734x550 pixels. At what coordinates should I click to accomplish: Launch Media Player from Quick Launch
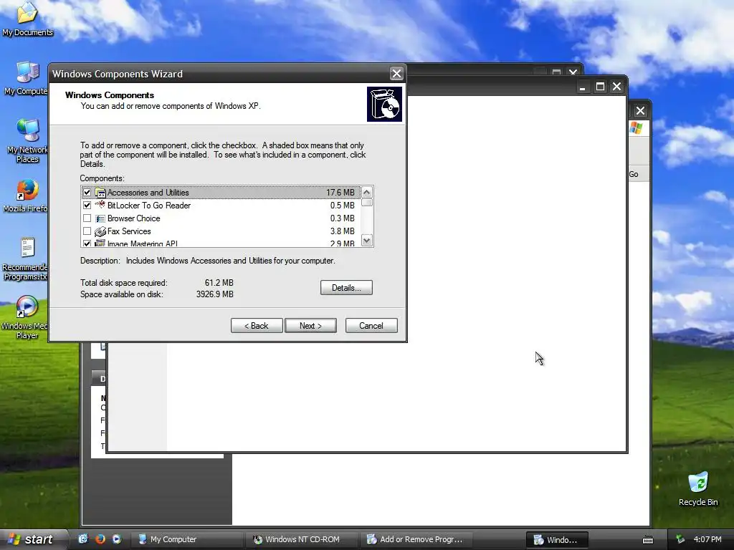pyautogui.click(x=117, y=539)
